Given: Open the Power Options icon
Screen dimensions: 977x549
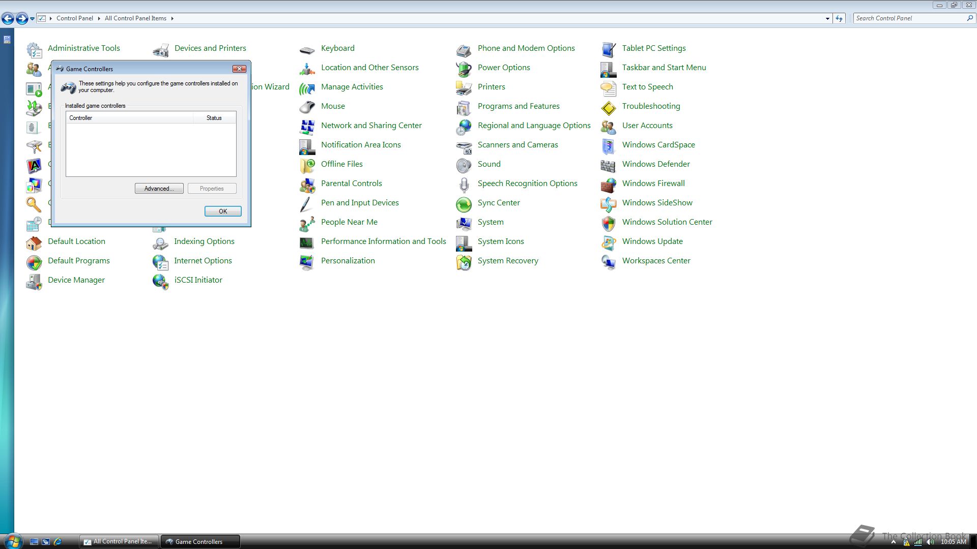Looking at the screenshot, I should pyautogui.click(x=464, y=69).
